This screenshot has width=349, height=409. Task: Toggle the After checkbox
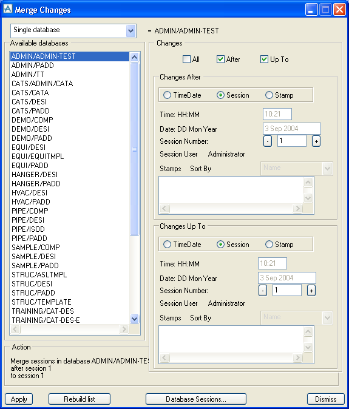220,59
